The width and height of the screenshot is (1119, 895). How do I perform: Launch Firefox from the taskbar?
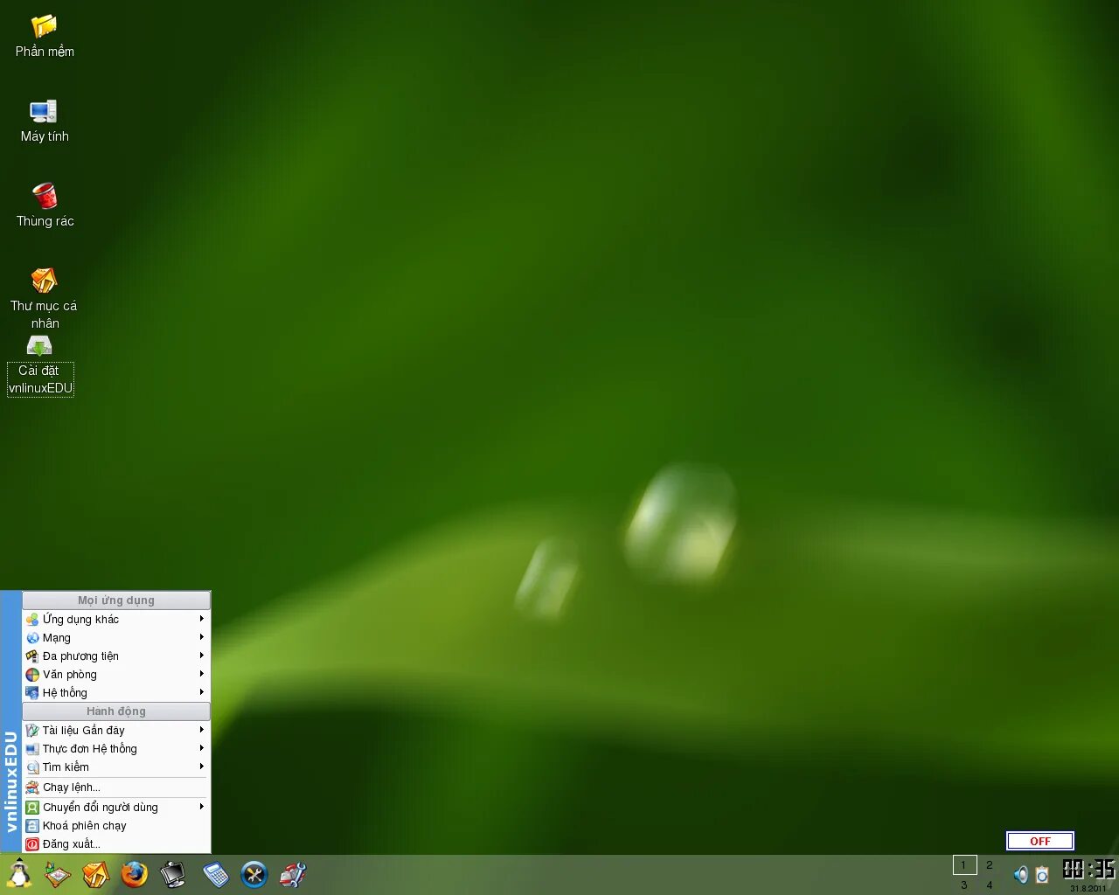click(x=134, y=874)
